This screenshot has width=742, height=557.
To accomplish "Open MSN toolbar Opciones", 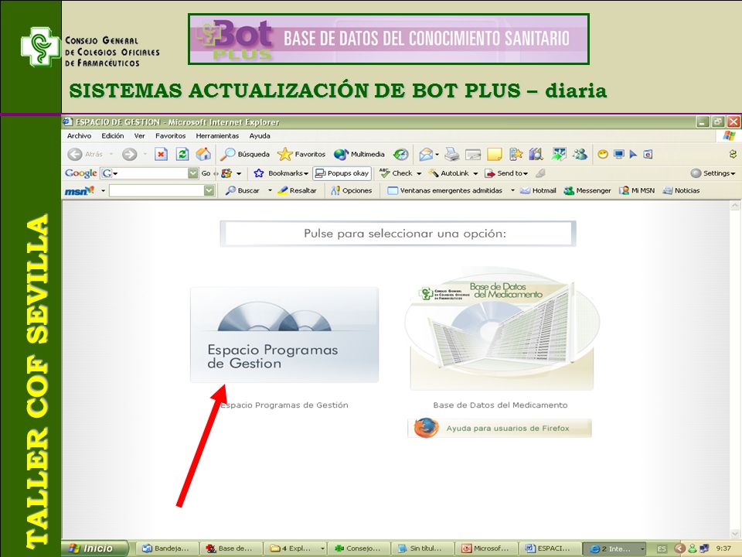I will click(x=351, y=191).
